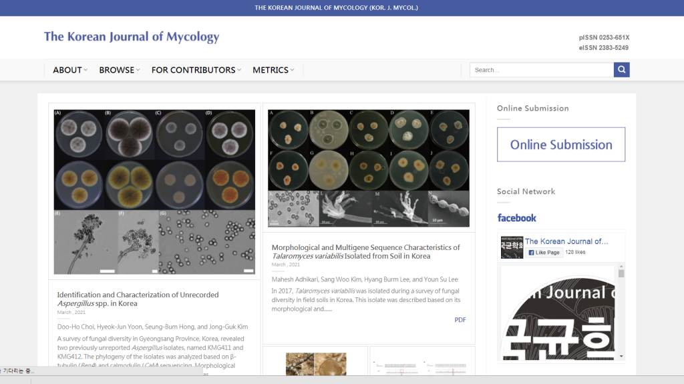Screen dimensions: 684x384
Task: Expand the ABOUT menu
Action: point(70,70)
